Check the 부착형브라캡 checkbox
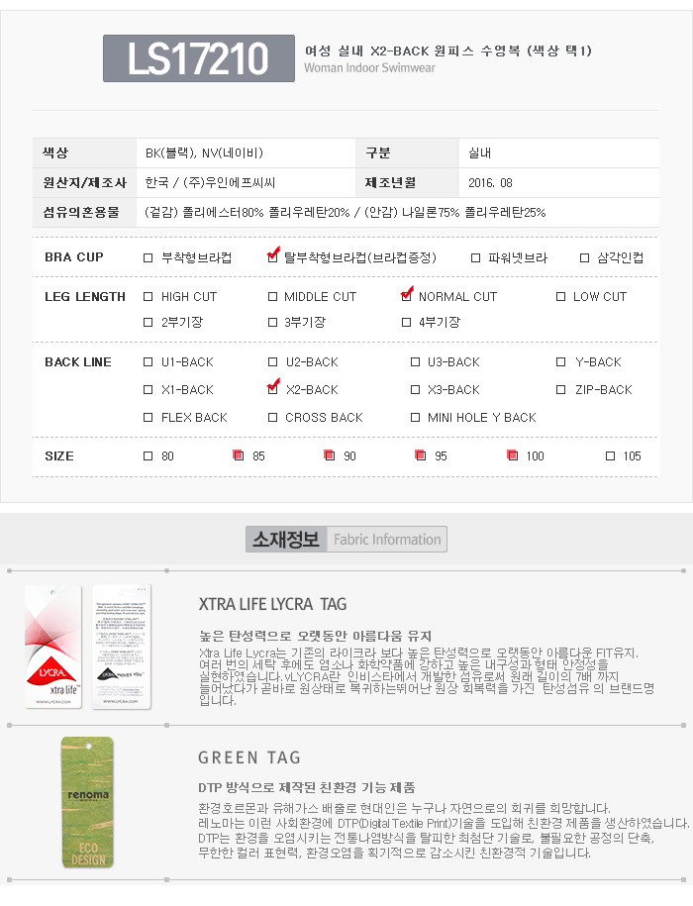Viewport: 693px width, 906px height. [x=148, y=258]
